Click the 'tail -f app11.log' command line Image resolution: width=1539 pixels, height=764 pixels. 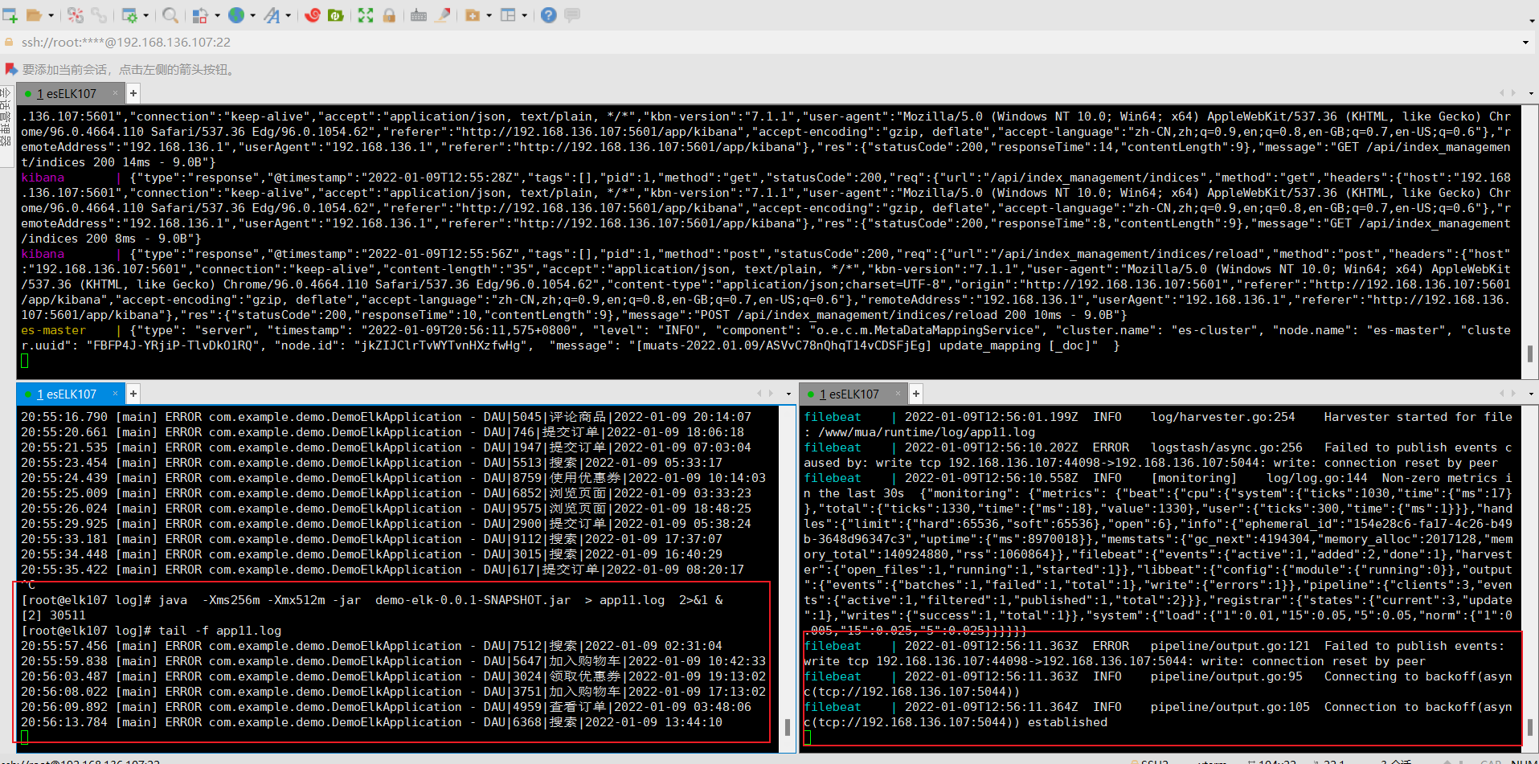coord(151,631)
